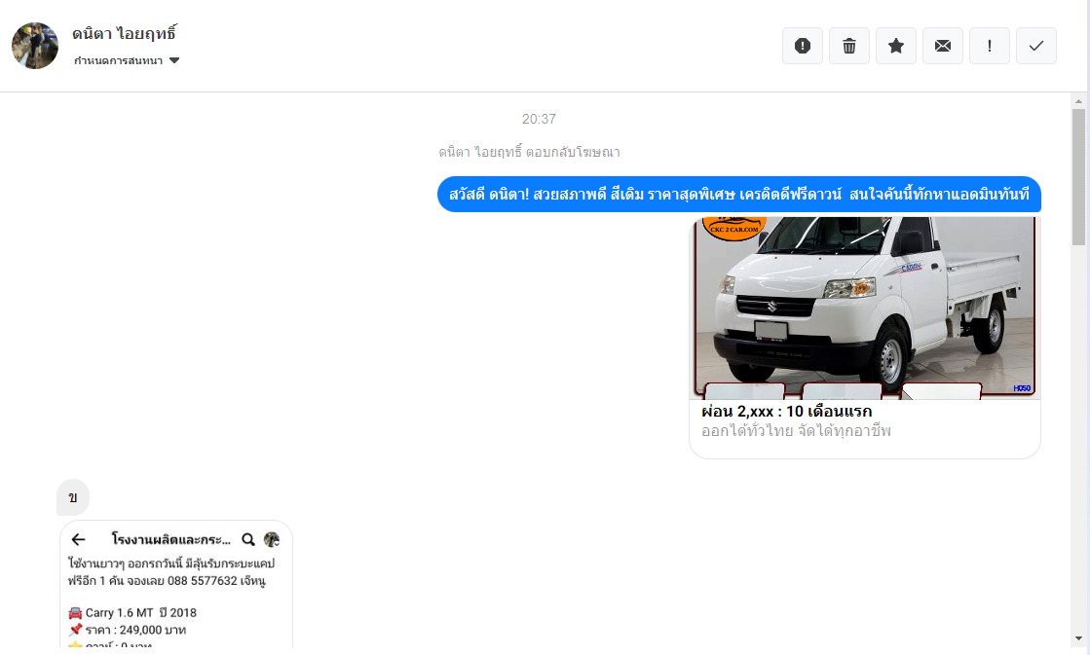This screenshot has height=655, width=1090.
Task: Open the white Suzuki Carry truck ad image
Action: click(x=864, y=308)
